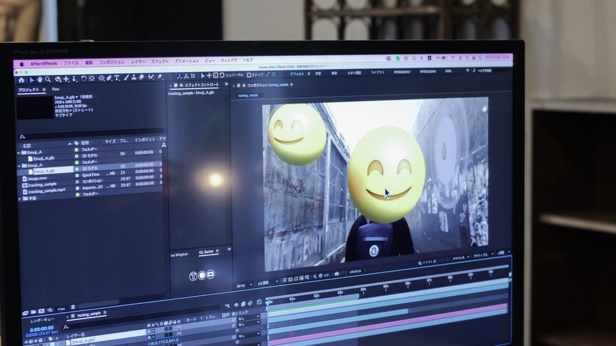This screenshot has height=346, width=616.
Task: Select the Hand tool
Action: click(x=40, y=80)
